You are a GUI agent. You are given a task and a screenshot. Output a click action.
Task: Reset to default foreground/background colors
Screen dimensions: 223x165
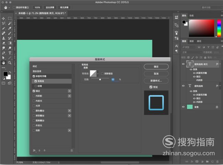[4, 79]
